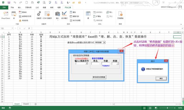Add a new sheet with the plus button
The image size is (184, 110).
36,104
